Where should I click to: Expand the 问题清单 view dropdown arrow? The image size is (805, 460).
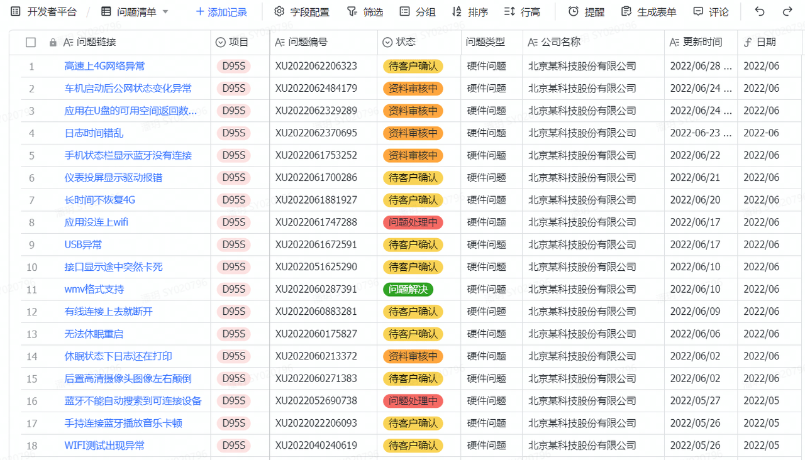[x=165, y=12]
